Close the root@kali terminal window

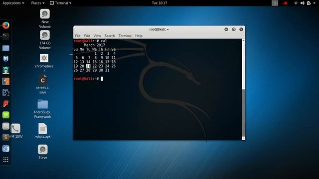241,29
